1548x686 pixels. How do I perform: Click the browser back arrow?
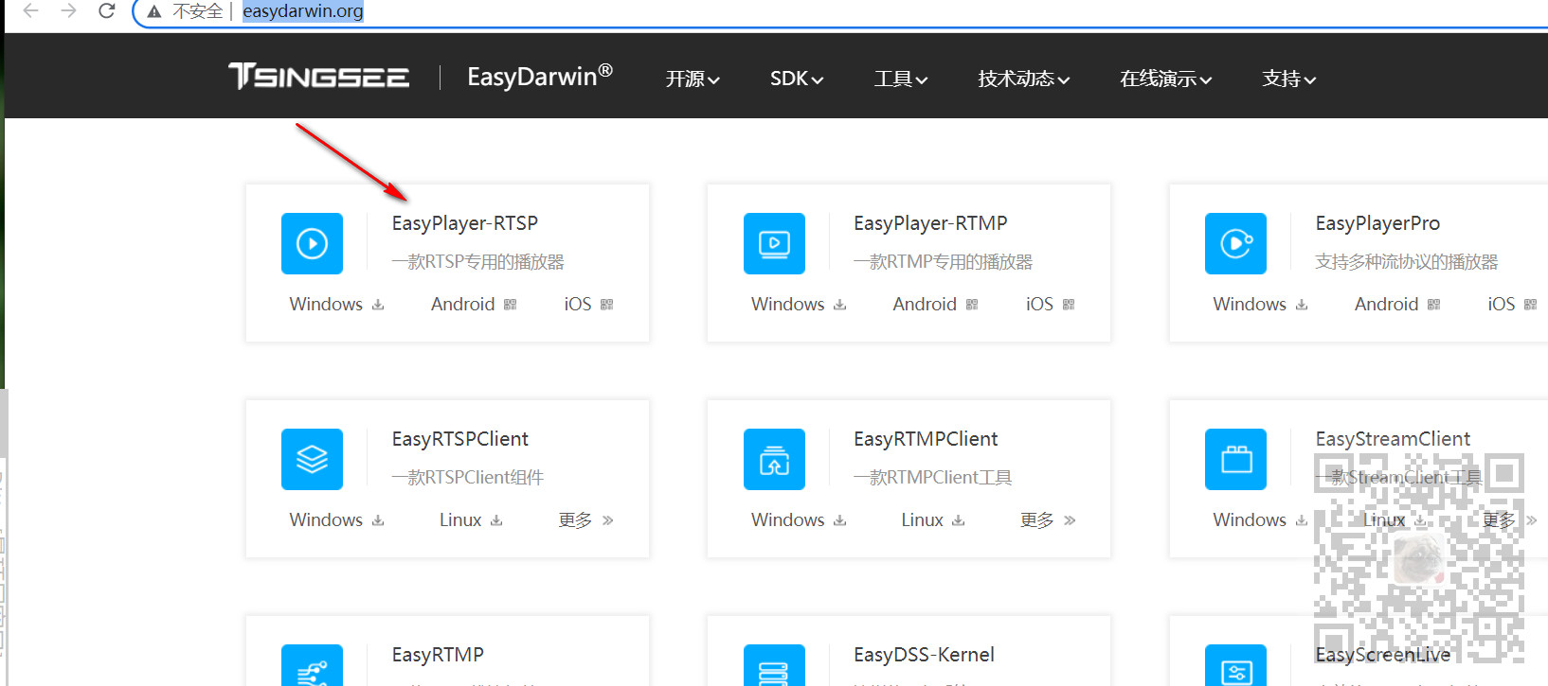tap(30, 10)
